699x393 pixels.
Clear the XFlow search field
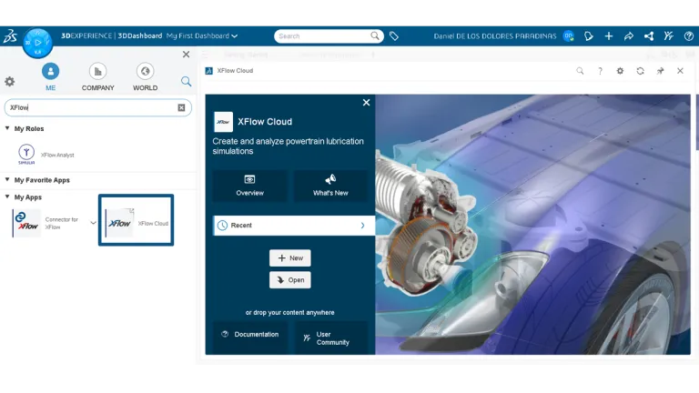[x=181, y=108]
